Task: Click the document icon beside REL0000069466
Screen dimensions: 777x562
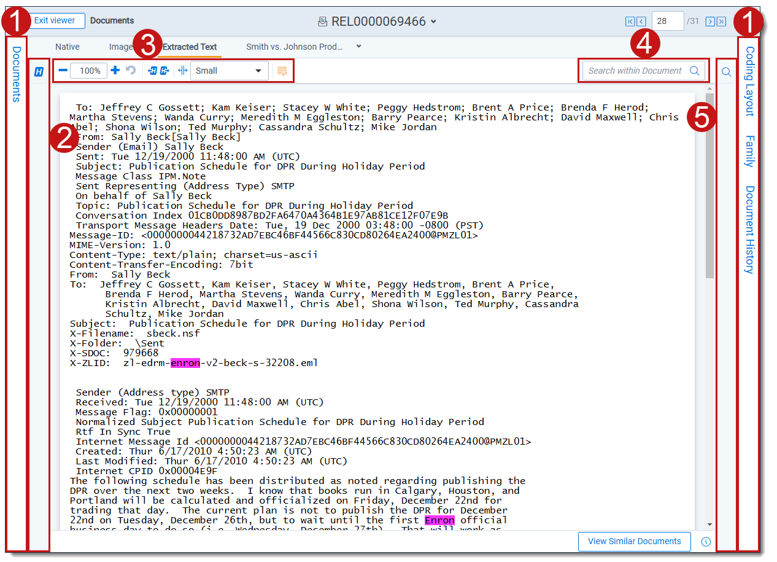Action: tap(322, 21)
